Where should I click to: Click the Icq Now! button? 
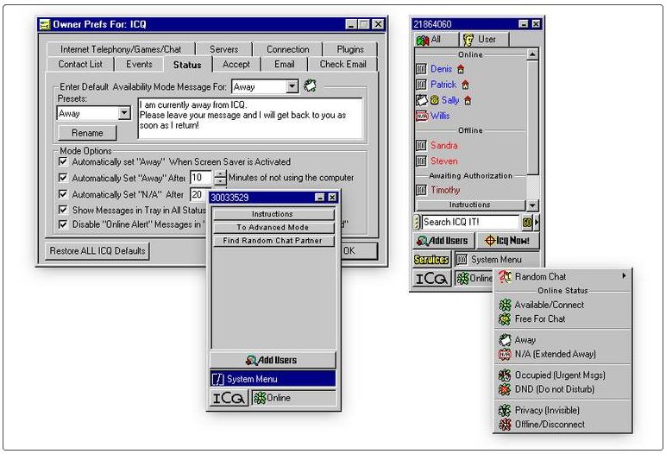[x=508, y=241]
